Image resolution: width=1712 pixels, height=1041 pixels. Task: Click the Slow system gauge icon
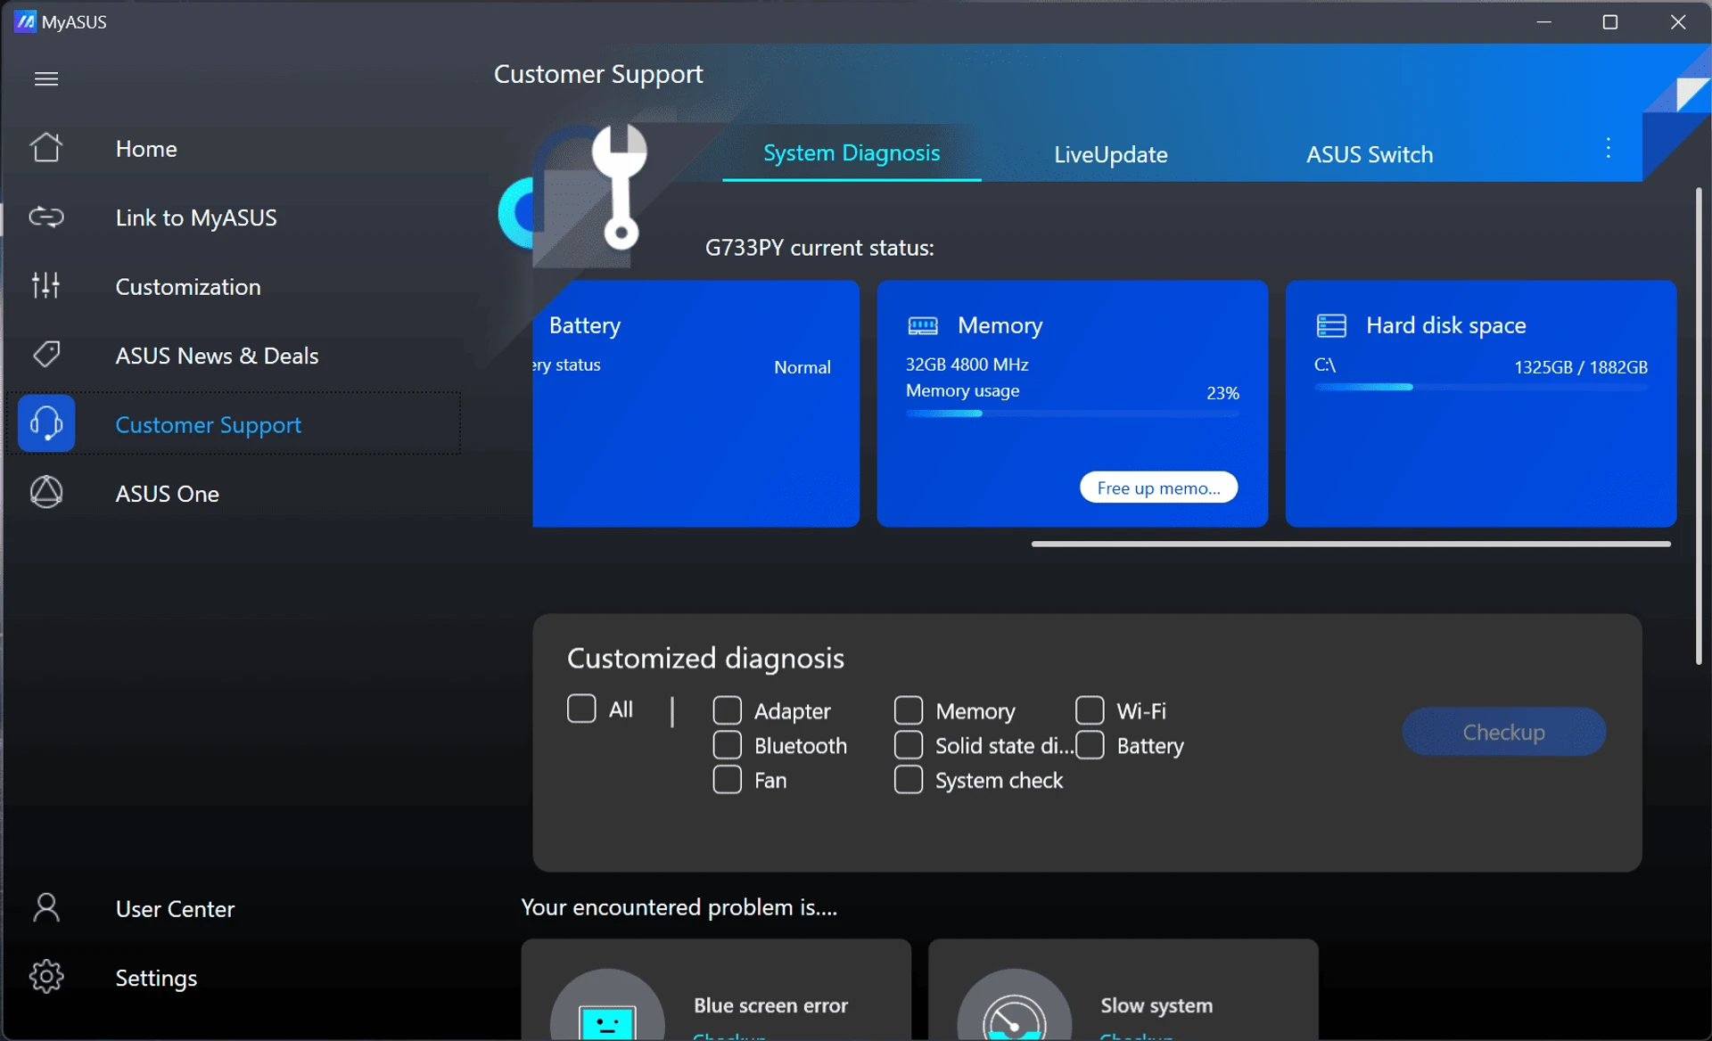pyautogui.click(x=1014, y=1005)
